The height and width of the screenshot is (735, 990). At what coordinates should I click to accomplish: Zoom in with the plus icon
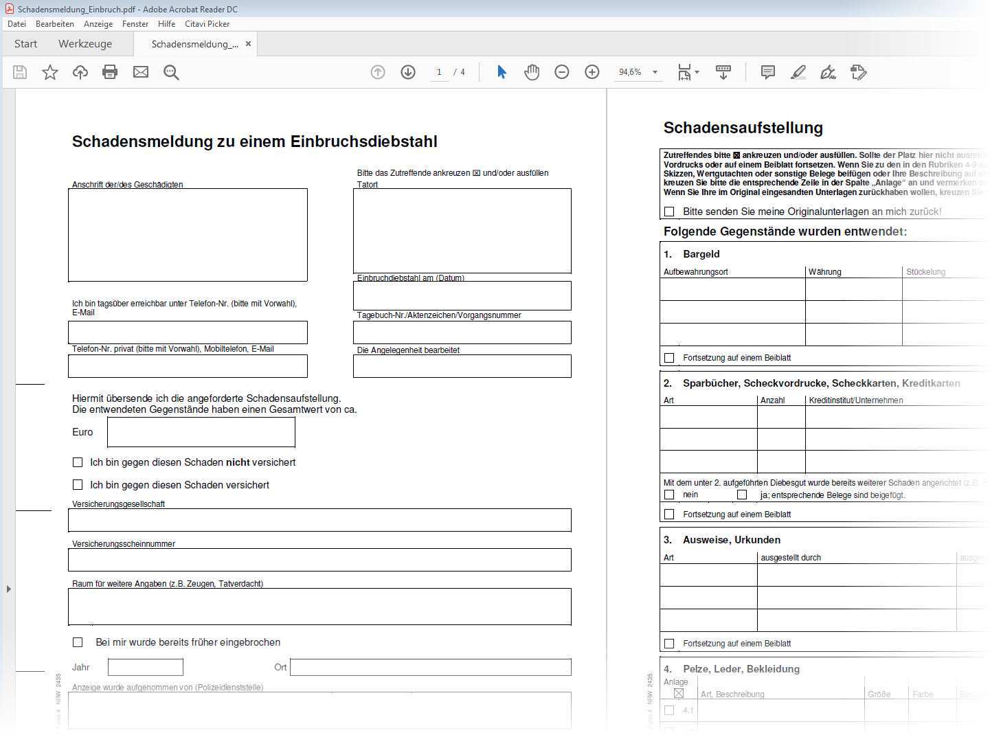(x=592, y=72)
